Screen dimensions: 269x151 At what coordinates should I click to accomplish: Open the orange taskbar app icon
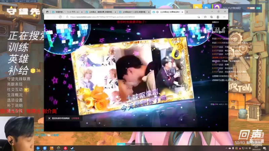click(52, 148)
